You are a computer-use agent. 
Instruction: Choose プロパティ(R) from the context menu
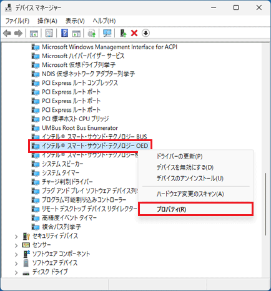[195, 209]
